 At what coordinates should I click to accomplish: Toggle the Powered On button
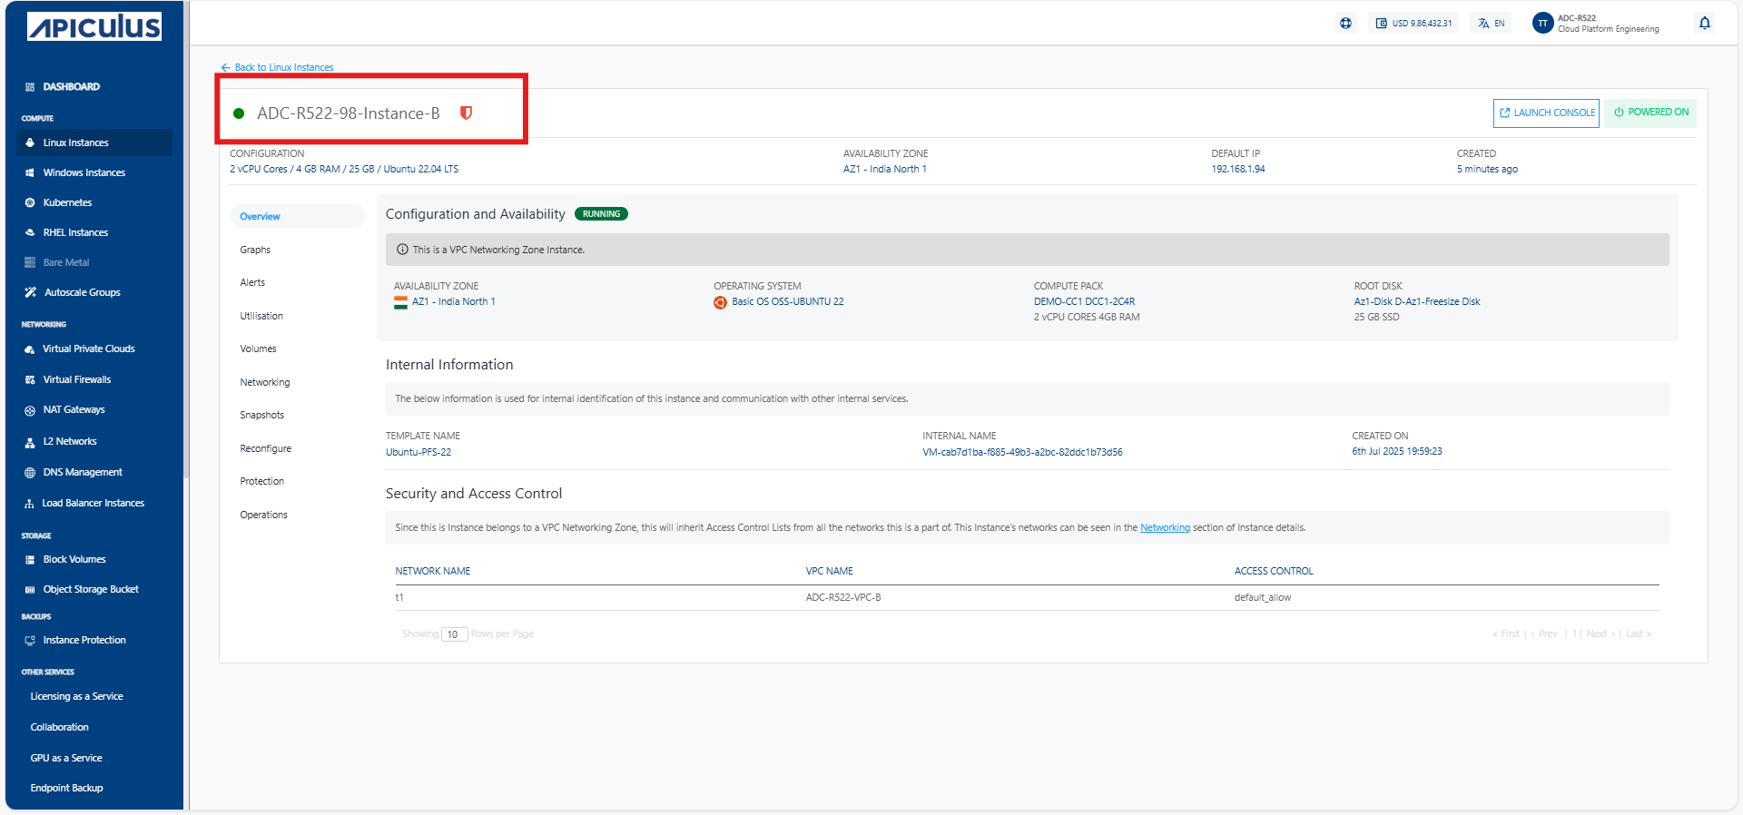click(1649, 113)
